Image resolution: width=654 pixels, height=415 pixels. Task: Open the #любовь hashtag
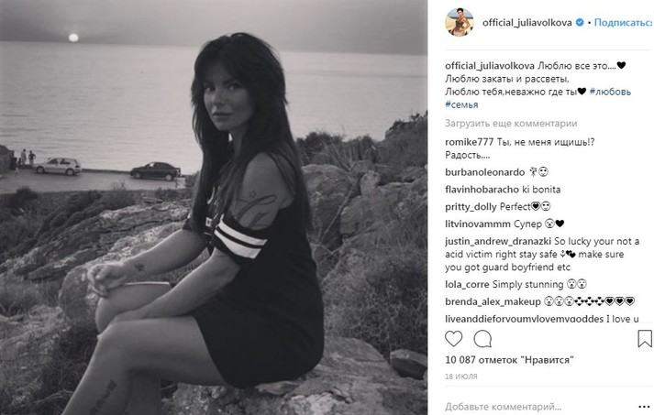point(610,92)
